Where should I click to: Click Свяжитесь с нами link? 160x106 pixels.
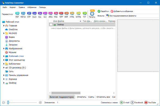[x=109, y=103]
